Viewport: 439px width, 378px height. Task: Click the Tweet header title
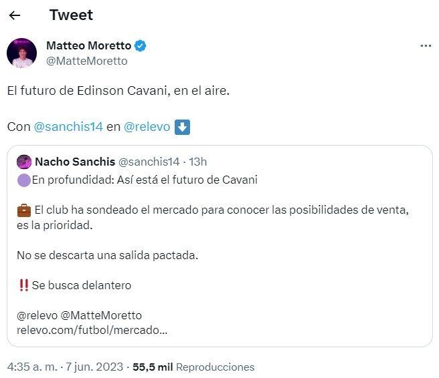71,15
